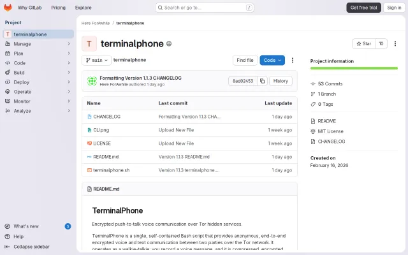Open project actions kebab menu near Star
This screenshot has width=408, height=255.
coord(395,44)
